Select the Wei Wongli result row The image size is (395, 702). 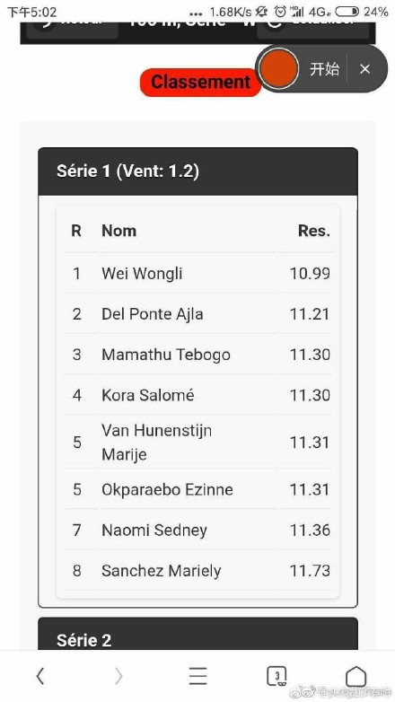point(197,273)
